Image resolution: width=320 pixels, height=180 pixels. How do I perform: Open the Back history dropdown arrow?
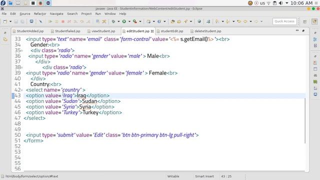pyautogui.click(x=250, y=21)
